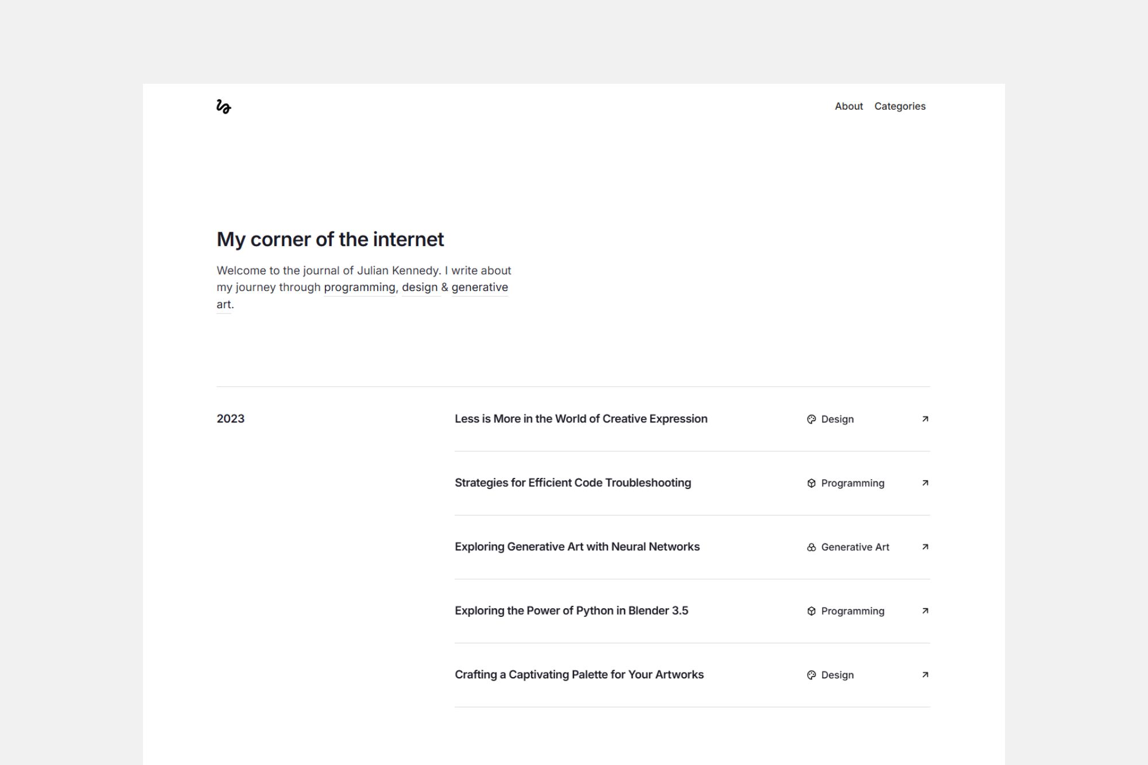
Task: Select Generative Art category label
Action: (855, 547)
